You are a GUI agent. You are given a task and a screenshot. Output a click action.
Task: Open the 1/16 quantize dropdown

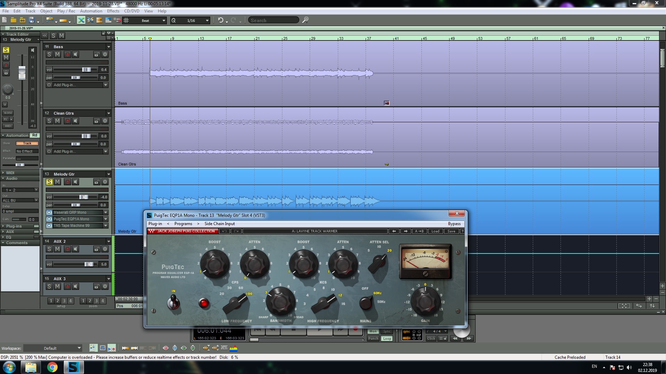pos(207,20)
